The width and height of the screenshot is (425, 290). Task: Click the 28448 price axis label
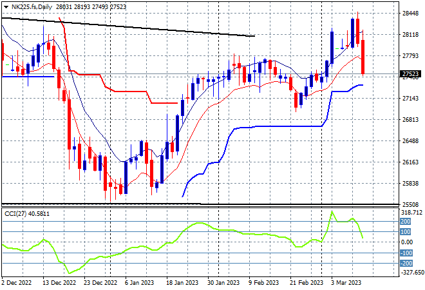(410, 14)
